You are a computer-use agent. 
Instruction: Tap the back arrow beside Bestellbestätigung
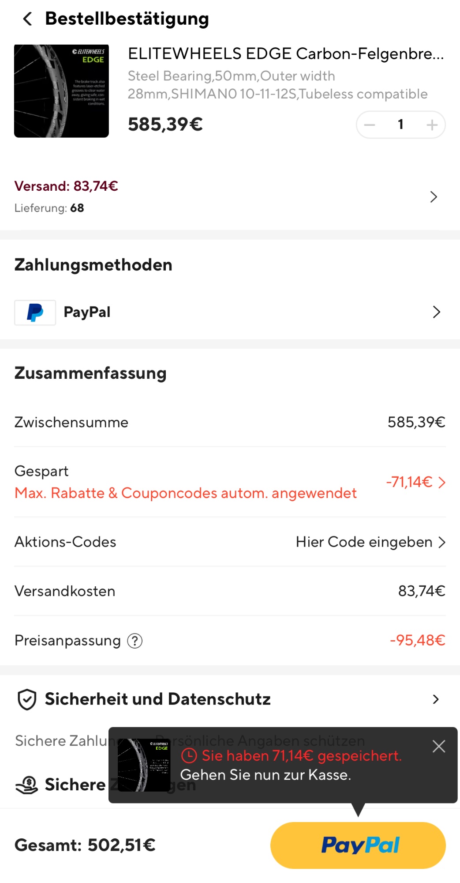coord(27,19)
